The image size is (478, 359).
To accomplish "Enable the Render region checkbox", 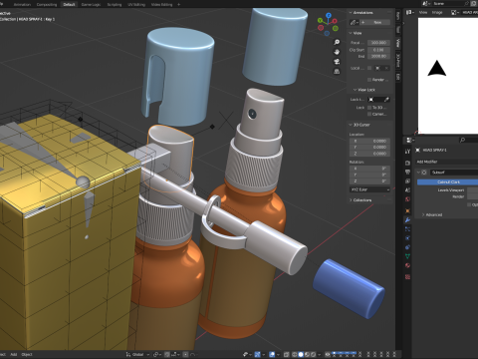I will [x=369, y=80].
